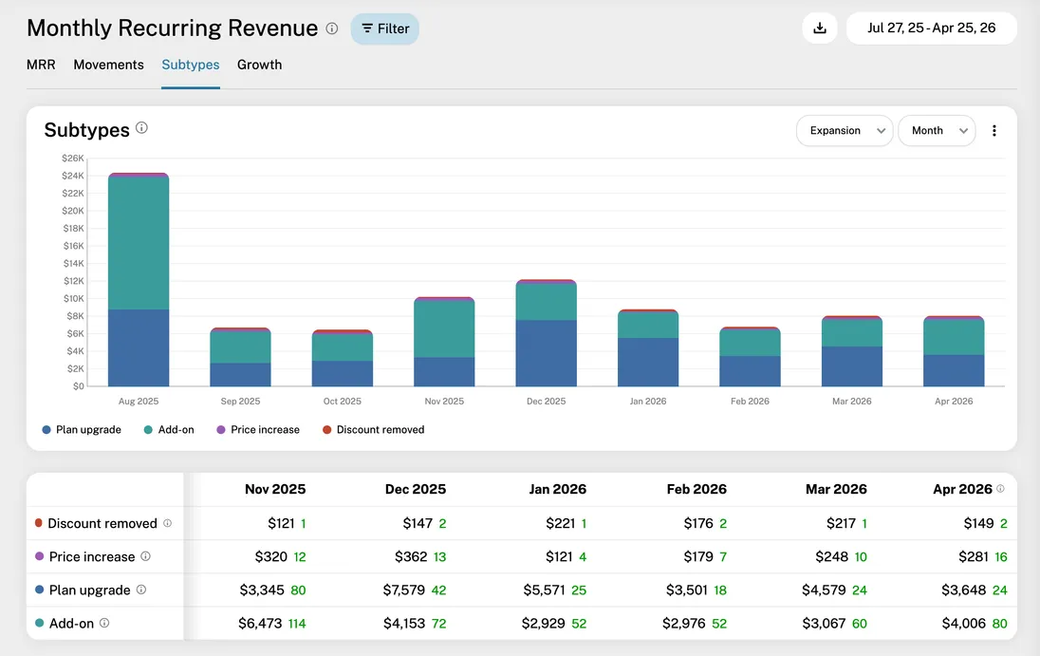
Task: Click the $2,929 Add-on value
Action: click(543, 623)
